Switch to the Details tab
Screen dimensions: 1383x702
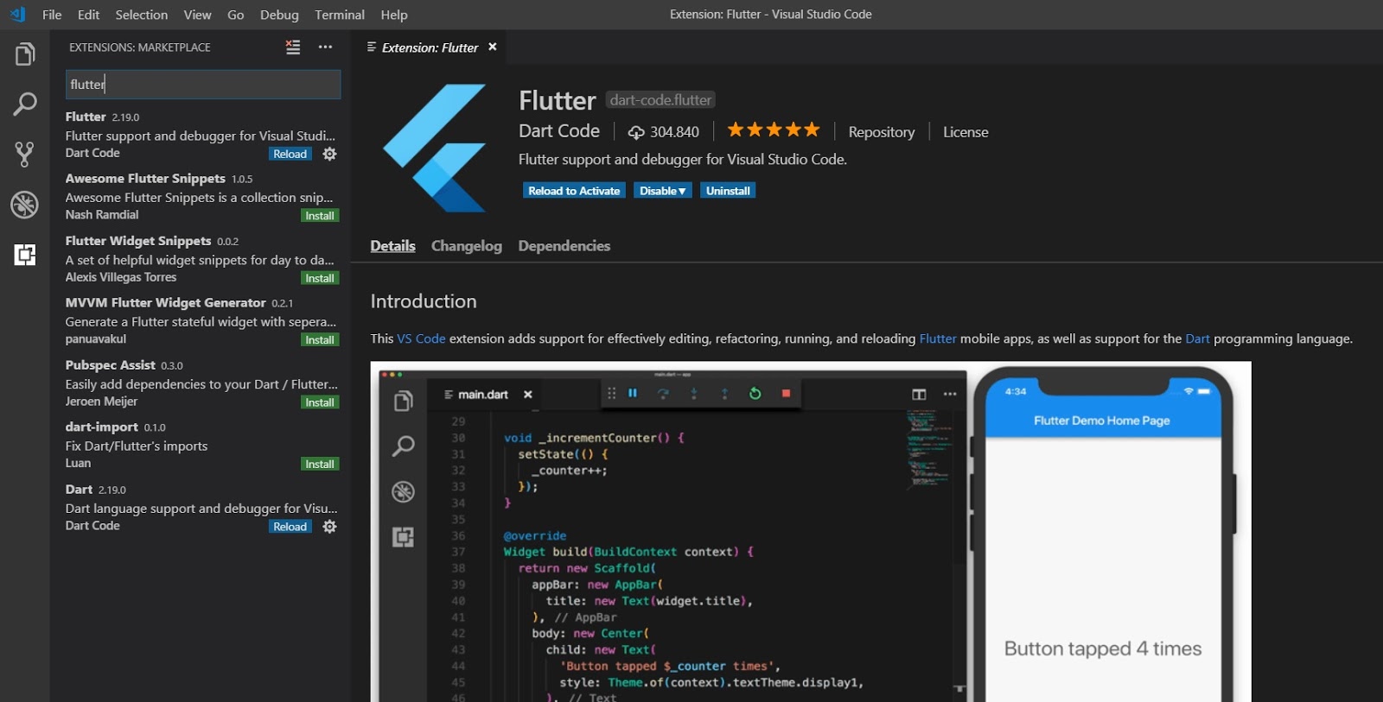pos(392,246)
